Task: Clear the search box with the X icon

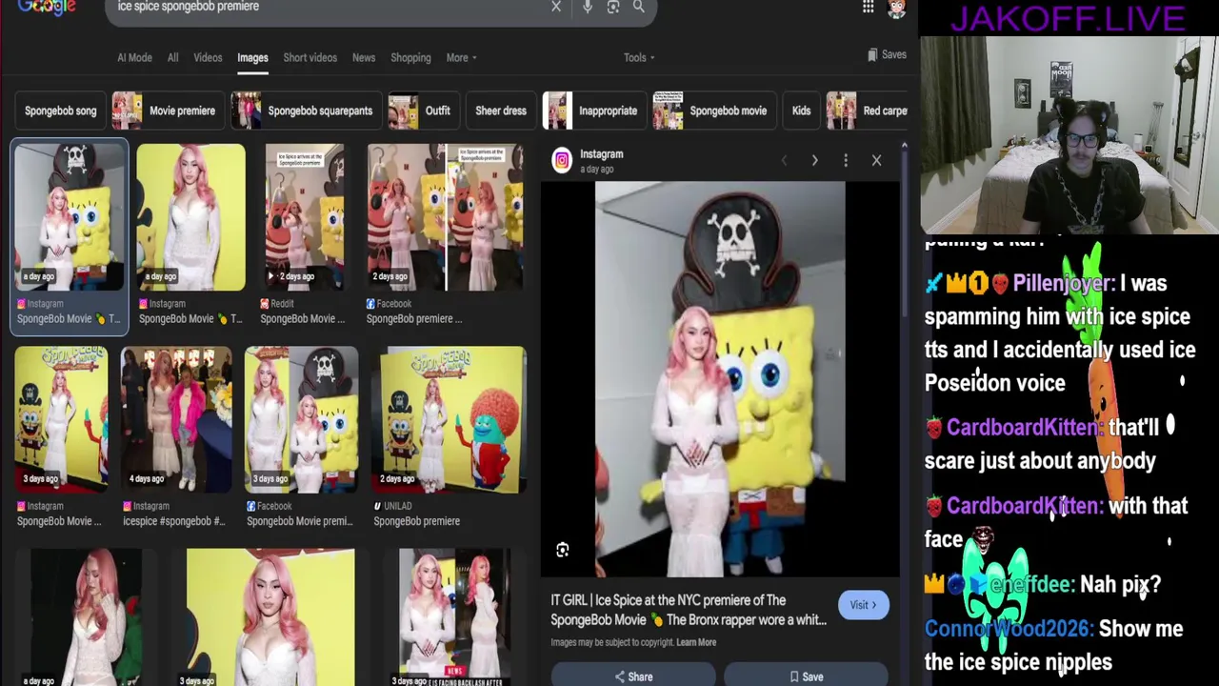Action: click(556, 7)
